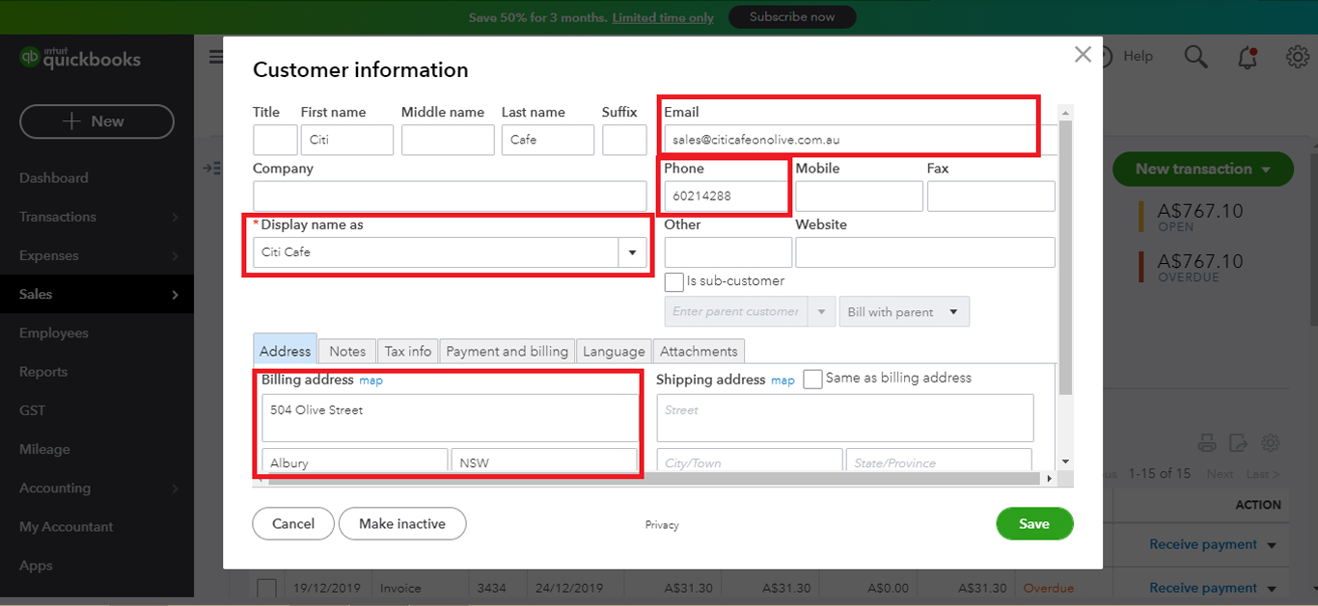
Task: Expand the Sales menu in the sidebar
Action: (x=175, y=295)
